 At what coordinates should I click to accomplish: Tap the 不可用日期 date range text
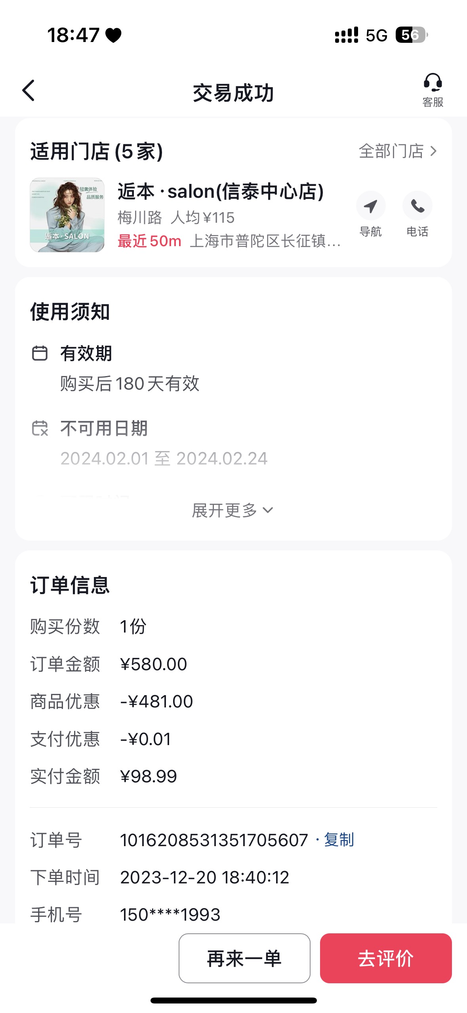point(164,459)
